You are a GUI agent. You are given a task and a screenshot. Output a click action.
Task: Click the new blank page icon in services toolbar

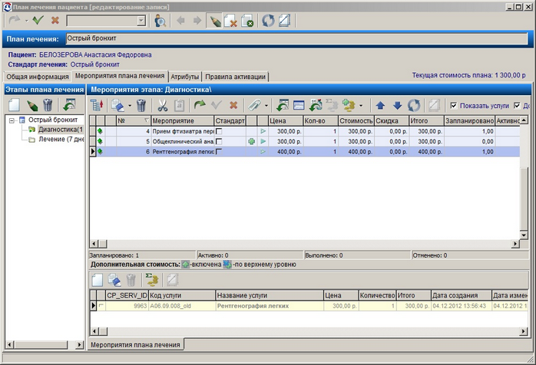[x=98, y=280]
